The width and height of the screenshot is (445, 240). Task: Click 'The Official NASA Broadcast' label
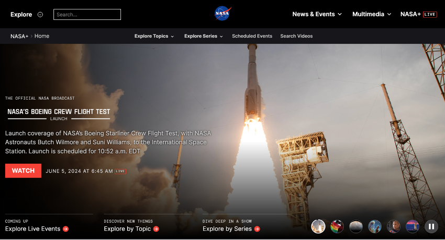pos(40,98)
